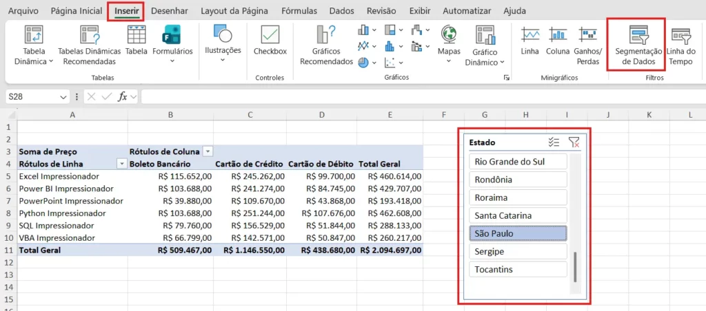Image resolution: width=706 pixels, height=311 pixels.
Task: Toggle multi-select in the Estado slicer
Action: click(554, 142)
